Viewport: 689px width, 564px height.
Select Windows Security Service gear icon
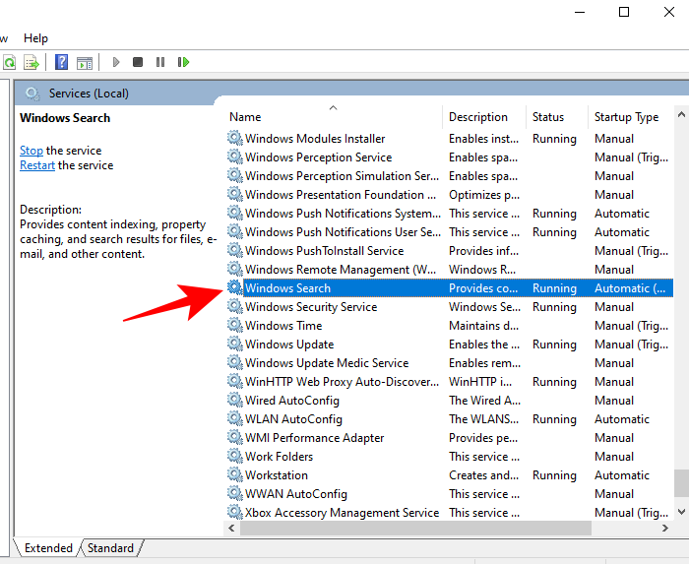pyautogui.click(x=234, y=306)
